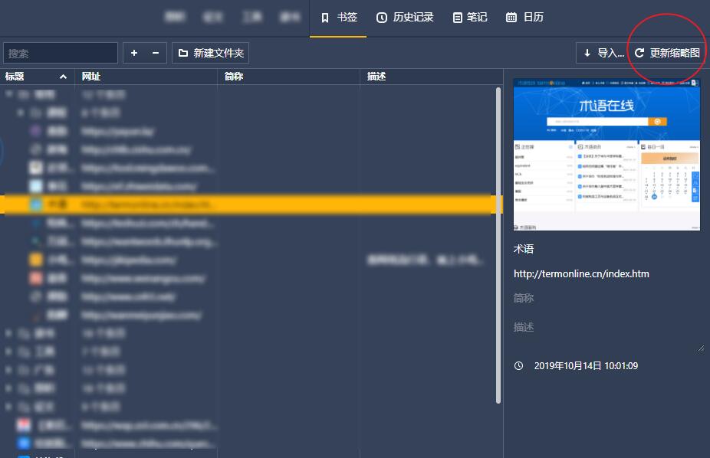Image resolution: width=710 pixels, height=458 pixels.
Task: Expand the last collapsed folder in list
Action: pos(9,406)
